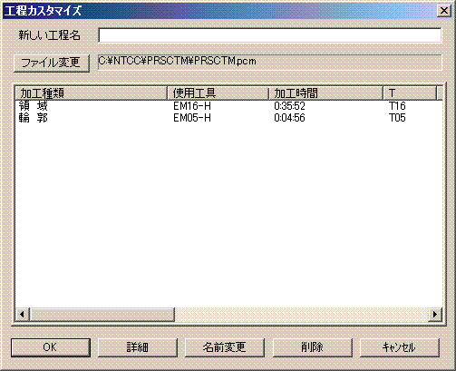Viewport: 456px width, 371px height.
Task: Click the 0:04:56 machining time cell
Action: click(x=289, y=118)
